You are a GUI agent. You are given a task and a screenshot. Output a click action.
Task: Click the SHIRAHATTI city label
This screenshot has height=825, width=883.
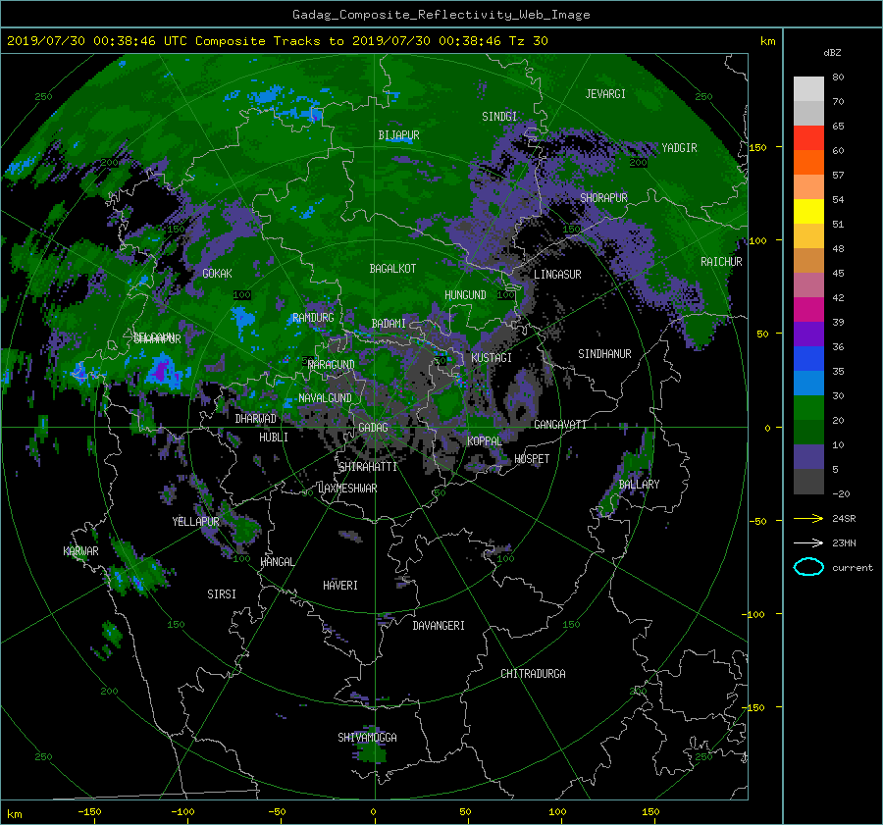tap(368, 467)
